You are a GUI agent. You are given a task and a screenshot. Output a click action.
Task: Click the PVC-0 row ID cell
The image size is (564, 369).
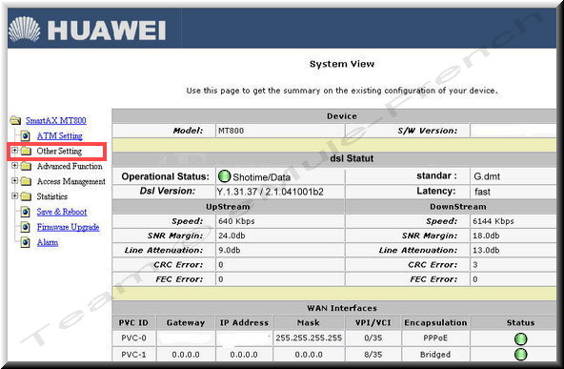coord(133,338)
